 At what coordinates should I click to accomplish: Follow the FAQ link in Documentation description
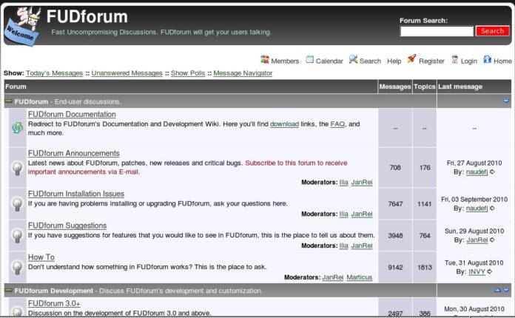point(337,124)
